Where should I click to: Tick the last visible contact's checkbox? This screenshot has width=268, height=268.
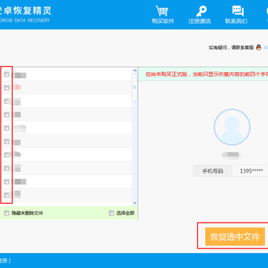pos(7,195)
